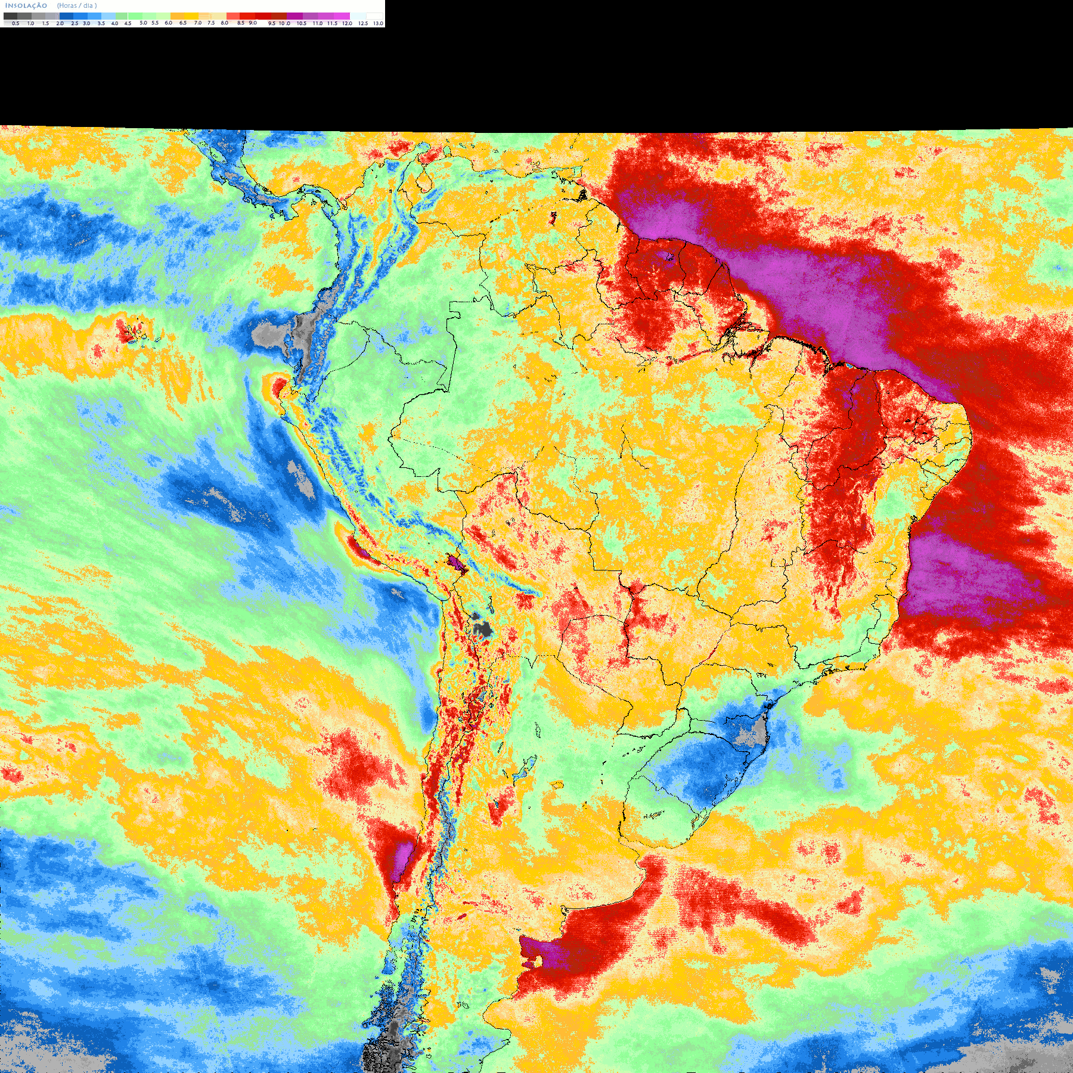
Task: Click the "11.5" legend value
Action: (x=332, y=23)
